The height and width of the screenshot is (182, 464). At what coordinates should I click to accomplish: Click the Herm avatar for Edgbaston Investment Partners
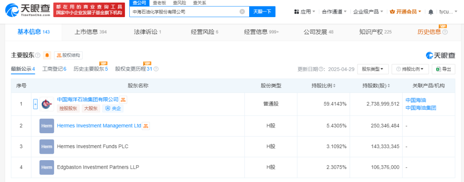tap(47, 167)
